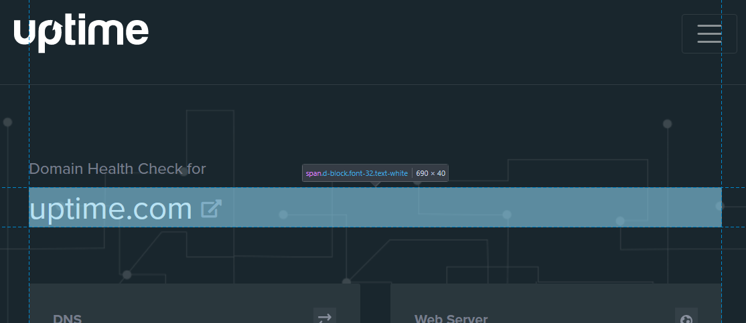The width and height of the screenshot is (746, 323).
Task: Click the DNS card title
Action: 68,319
